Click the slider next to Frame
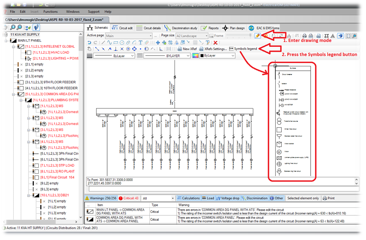Image resolution: width=366 pixels, height=240 pixels. (x=239, y=36)
